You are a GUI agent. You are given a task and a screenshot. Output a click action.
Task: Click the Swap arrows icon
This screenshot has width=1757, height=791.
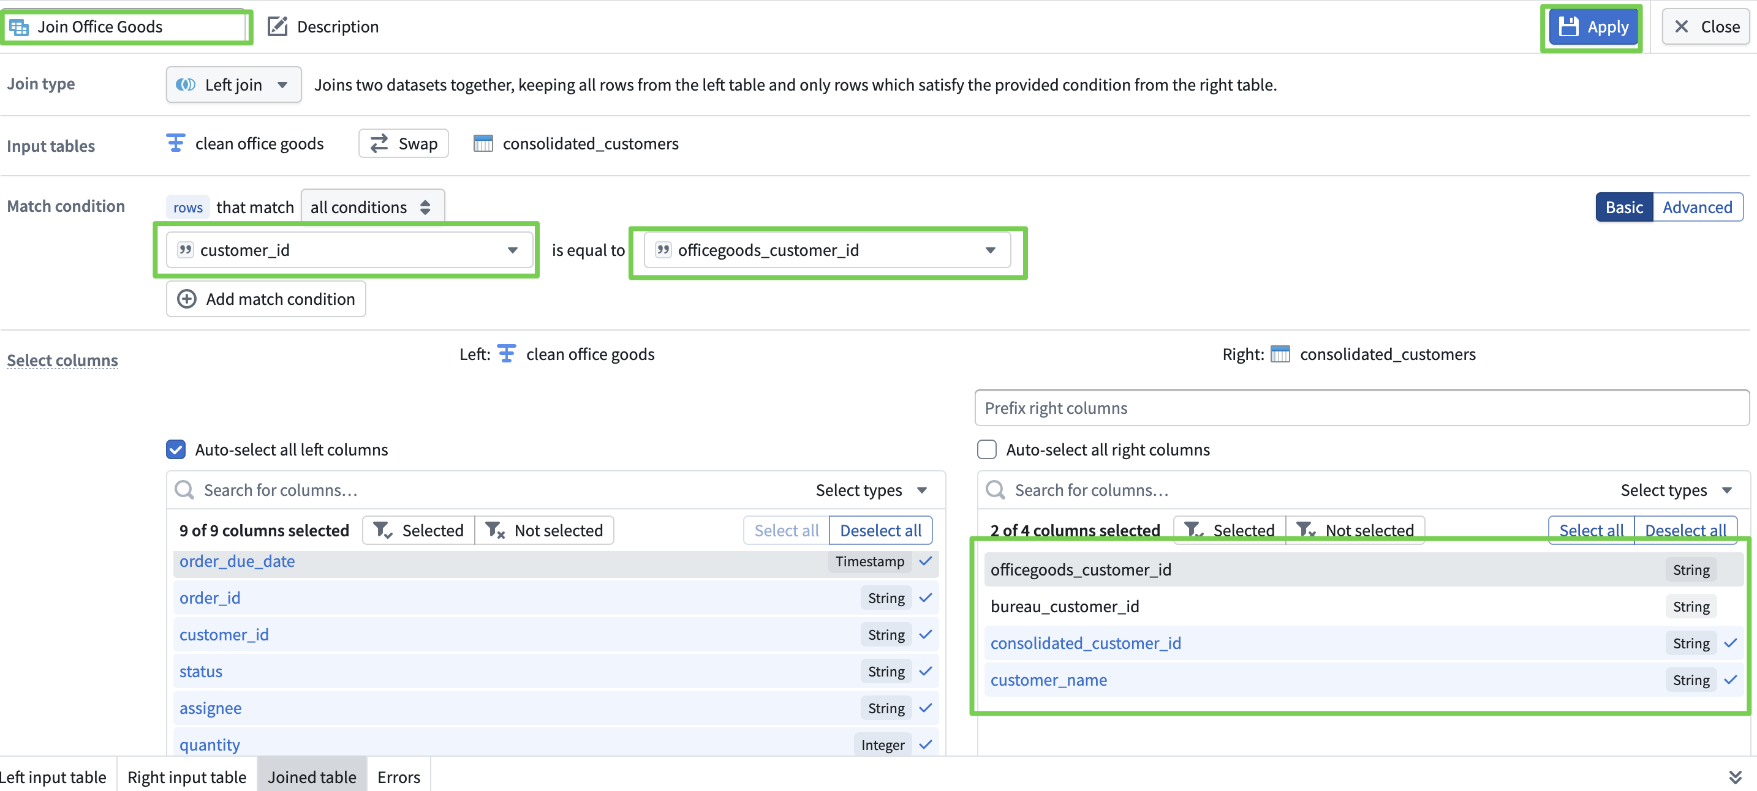(379, 143)
